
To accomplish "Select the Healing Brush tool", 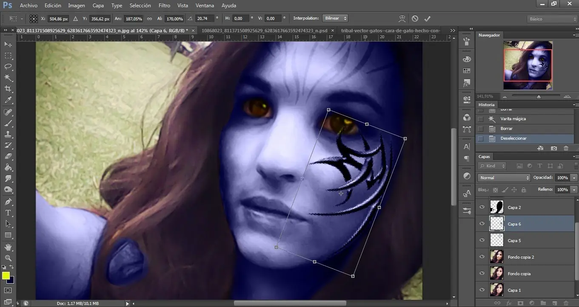I will pos(8,112).
